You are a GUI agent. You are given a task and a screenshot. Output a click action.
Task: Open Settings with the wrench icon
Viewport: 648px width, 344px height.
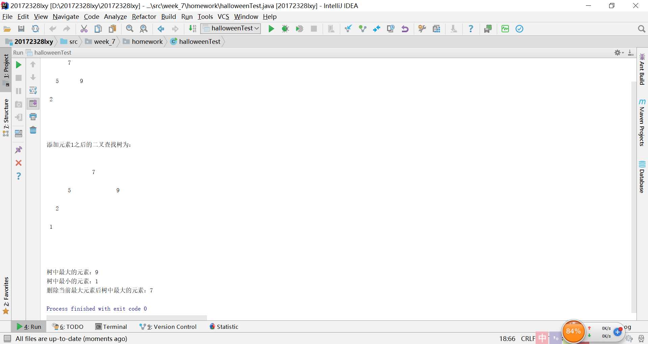tap(422, 29)
